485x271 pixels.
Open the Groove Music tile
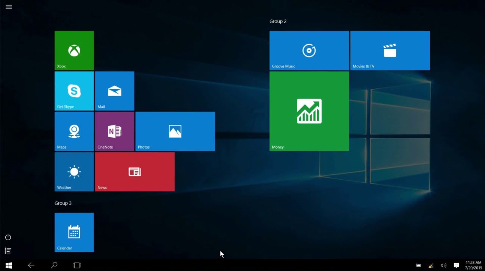[x=309, y=50]
